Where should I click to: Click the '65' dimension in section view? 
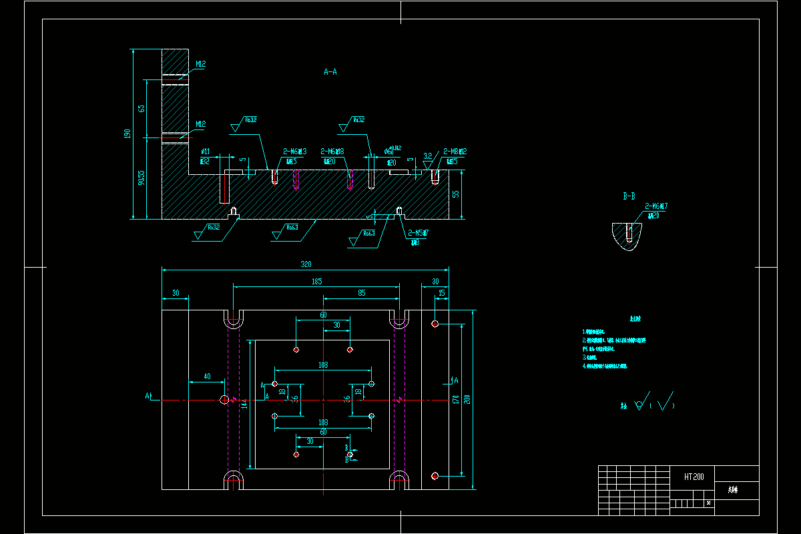click(x=141, y=108)
